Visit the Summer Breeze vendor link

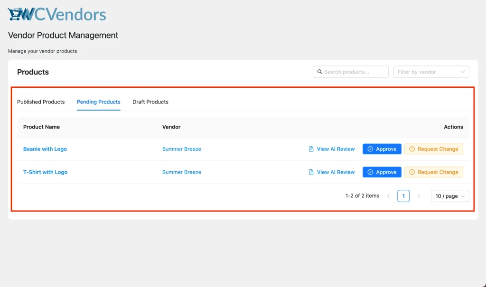coord(182,148)
